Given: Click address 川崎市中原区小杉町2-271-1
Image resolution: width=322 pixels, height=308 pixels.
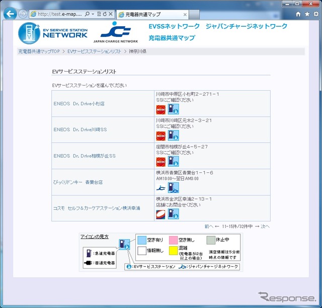Looking at the screenshot, I should tap(188, 94).
